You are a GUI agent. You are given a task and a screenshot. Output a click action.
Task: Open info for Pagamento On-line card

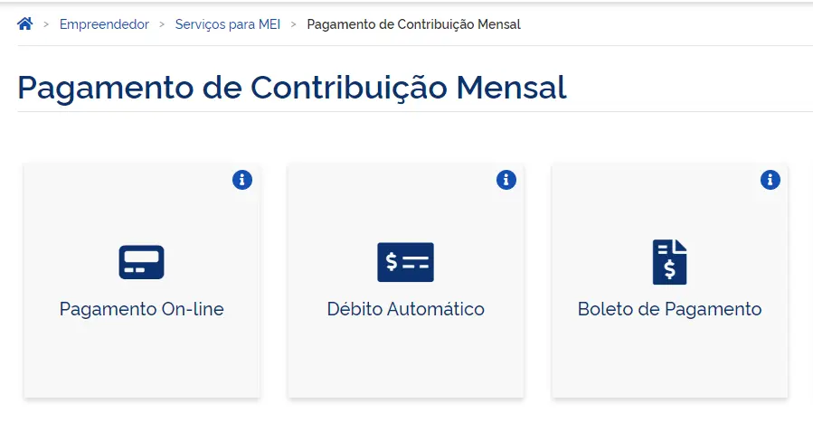[x=242, y=179]
